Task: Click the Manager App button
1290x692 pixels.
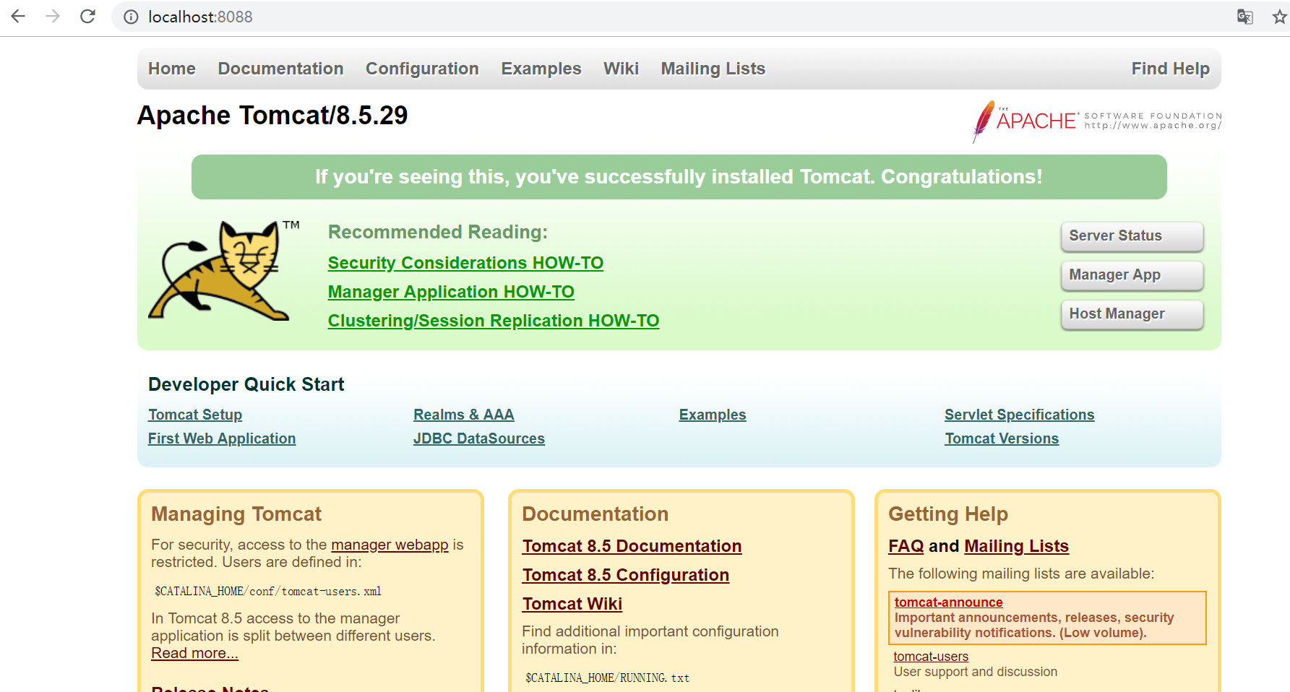Action: (1132, 275)
